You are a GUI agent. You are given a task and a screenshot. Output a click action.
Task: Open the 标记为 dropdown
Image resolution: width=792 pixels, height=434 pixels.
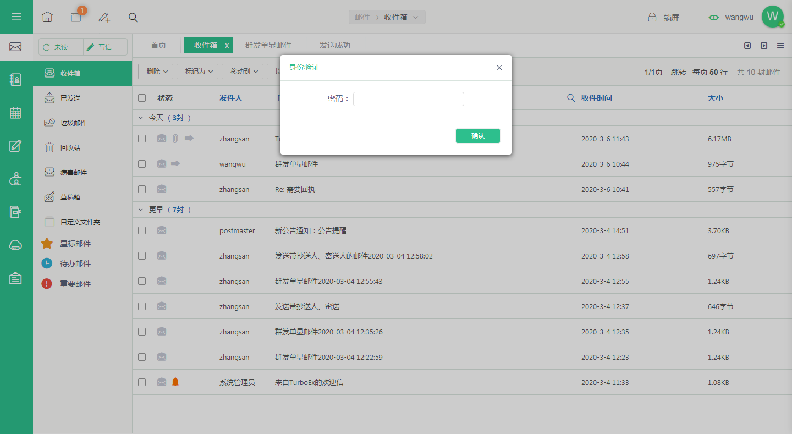(x=197, y=72)
